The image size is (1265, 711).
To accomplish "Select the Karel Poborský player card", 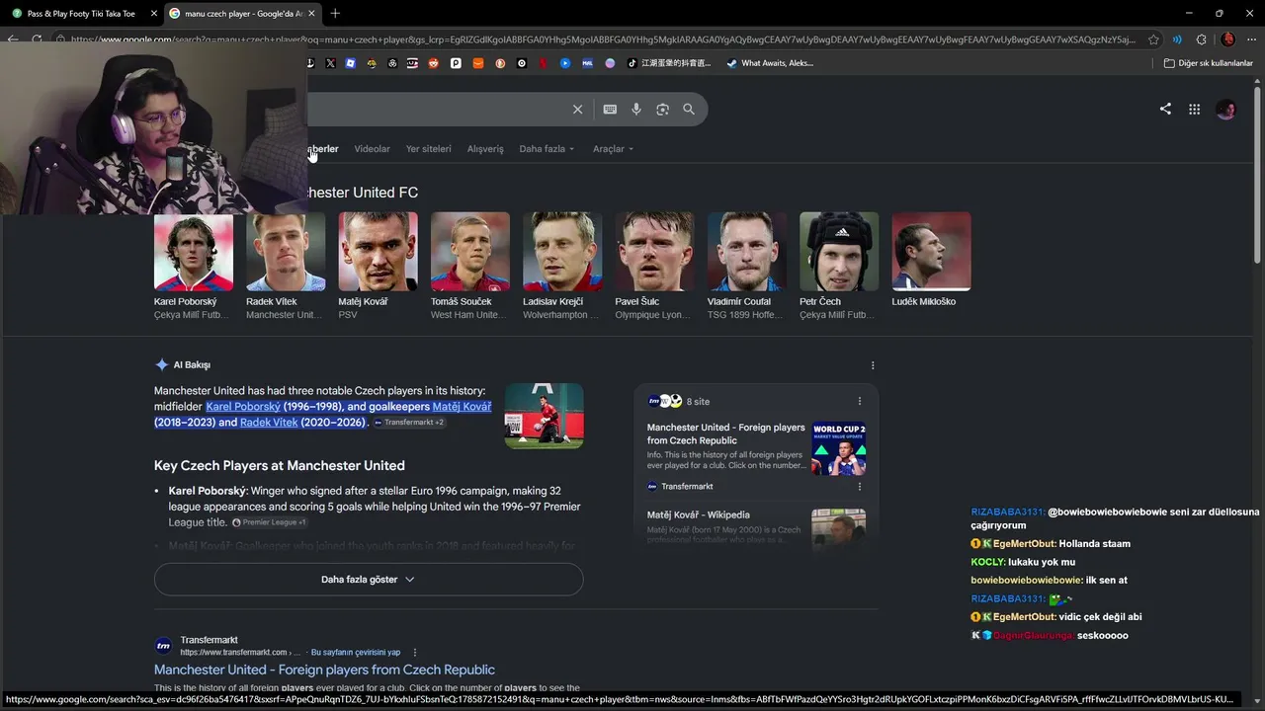I will [194, 267].
